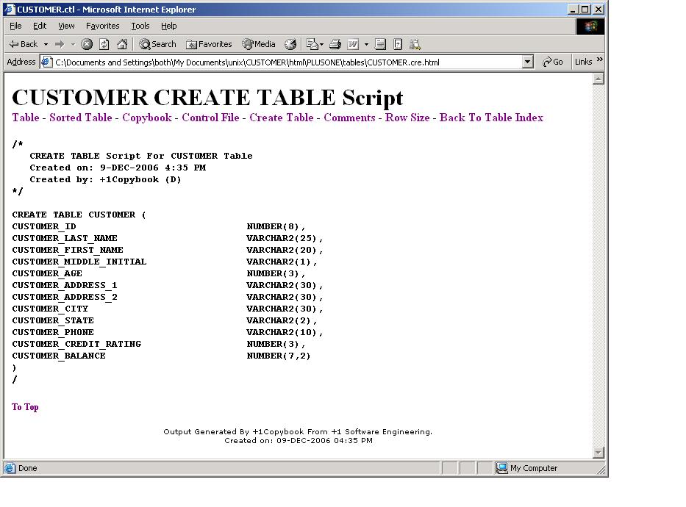
Task: Go back with the Back button
Action: click(x=24, y=44)
